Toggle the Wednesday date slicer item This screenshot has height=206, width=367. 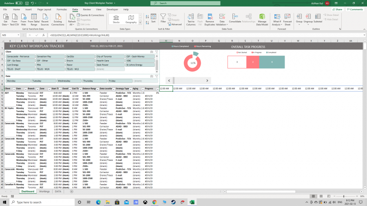69,81
